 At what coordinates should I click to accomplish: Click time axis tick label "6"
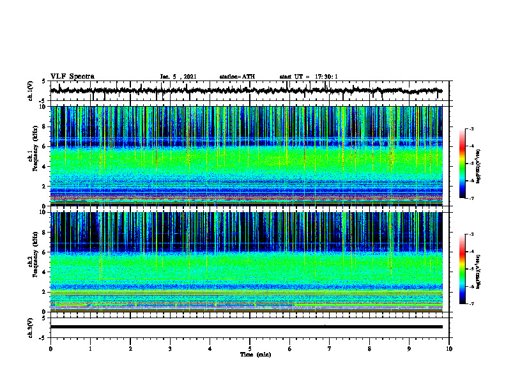(x=290, y=349)
